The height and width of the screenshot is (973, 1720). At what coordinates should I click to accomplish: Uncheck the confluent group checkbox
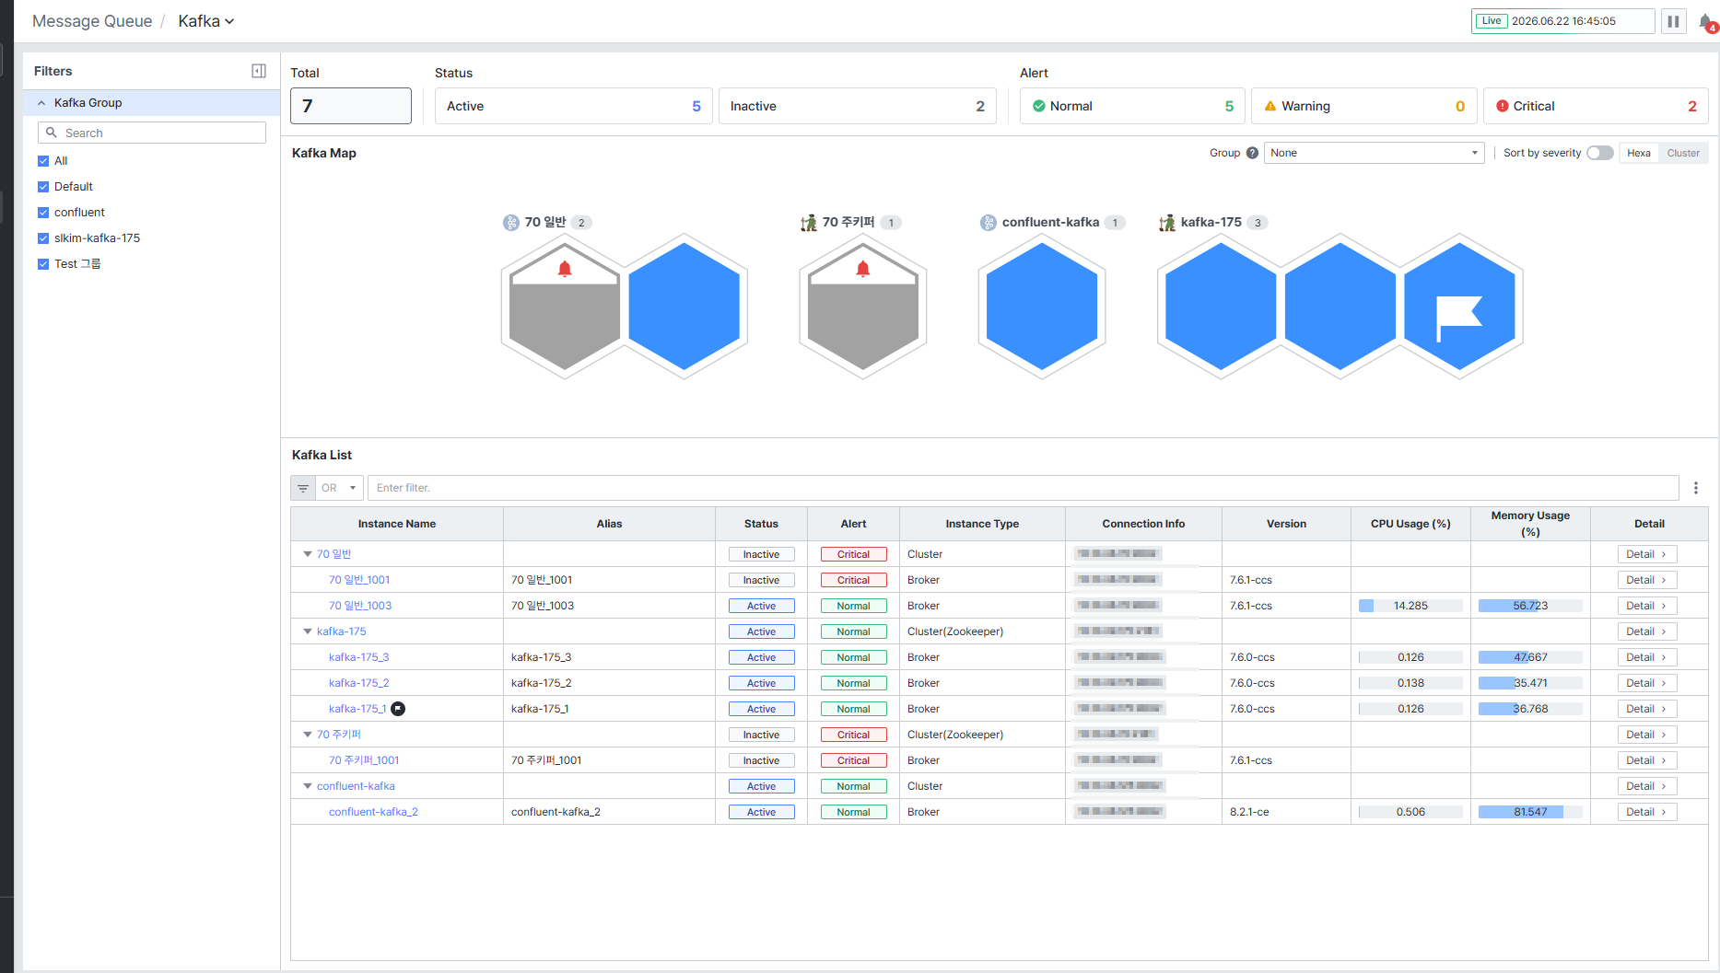pos(43,213)
